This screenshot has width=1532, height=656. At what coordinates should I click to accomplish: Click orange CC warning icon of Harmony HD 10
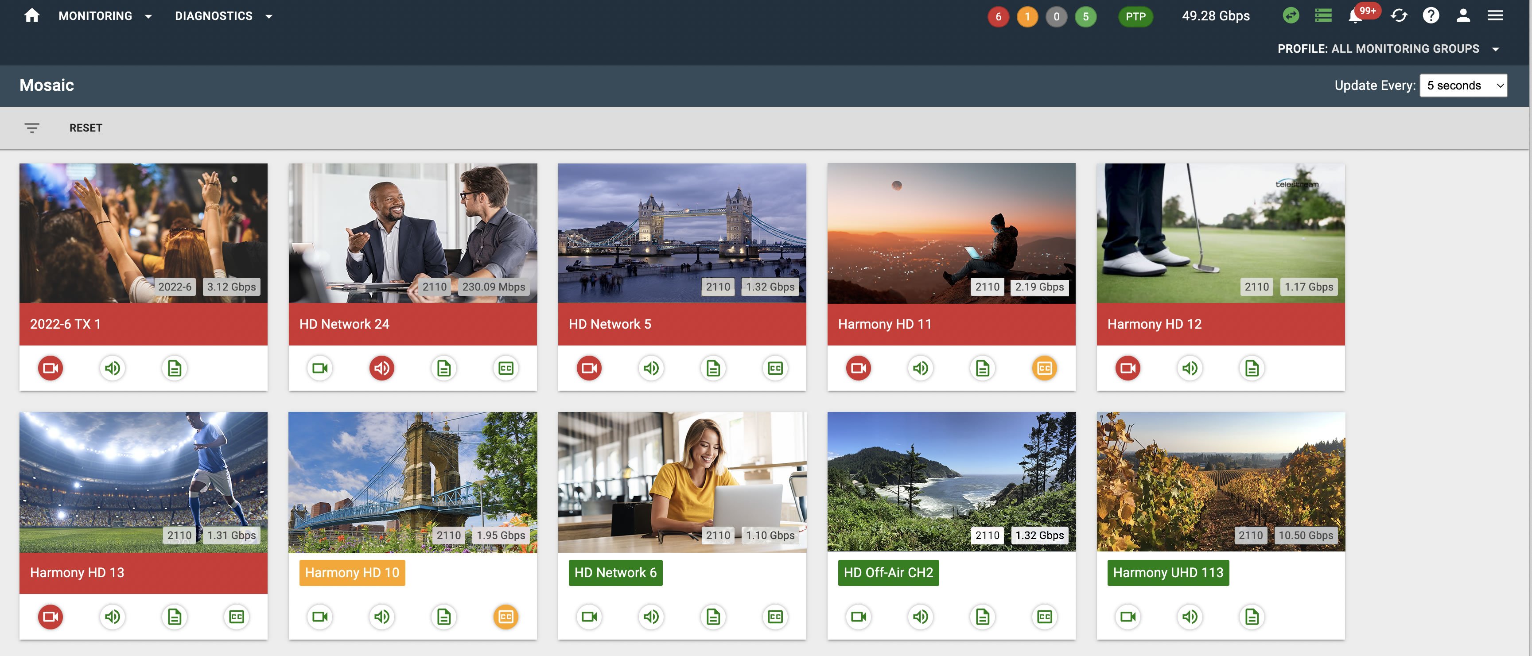pos(505,617)
